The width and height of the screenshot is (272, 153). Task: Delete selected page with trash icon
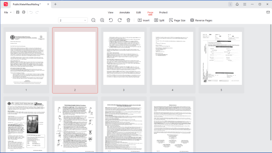(128, 20)
